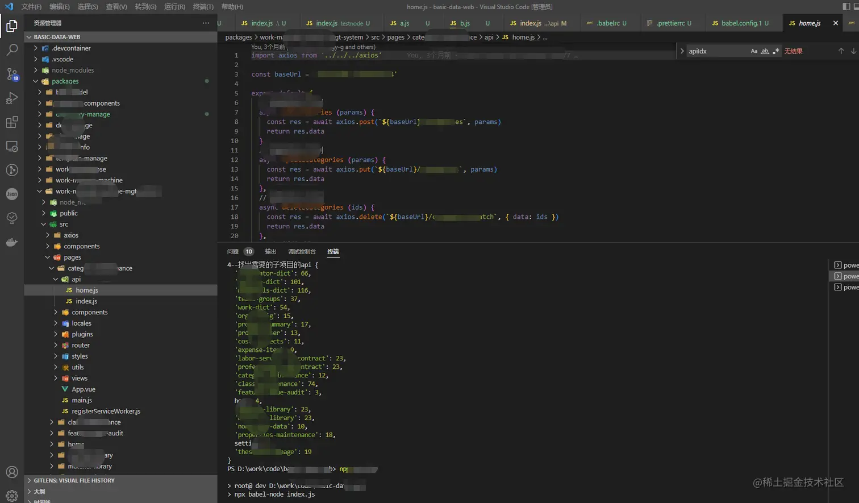Expand the GITLENS: VISUAL FILE HISTORY section
The height and width of the screenshot is (503, 859).
coord(120,480)
